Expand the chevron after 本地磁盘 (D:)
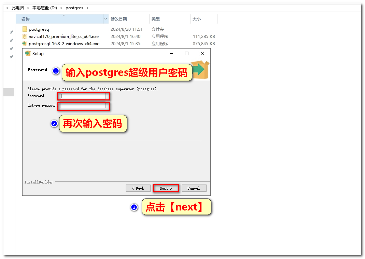365x259 pixels. (x=61, y=8)
